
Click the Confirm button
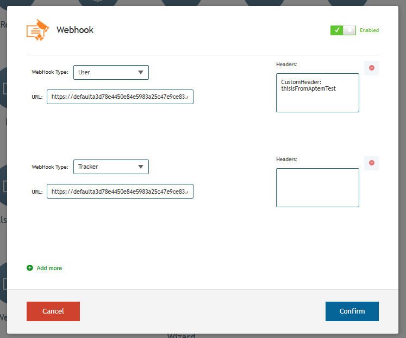tap(352, 311)
